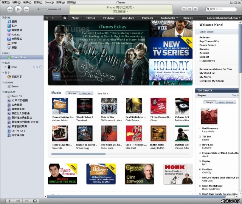Collapse the 裝置 section
The height and width of the screenshot is (204, 242).
3,63
